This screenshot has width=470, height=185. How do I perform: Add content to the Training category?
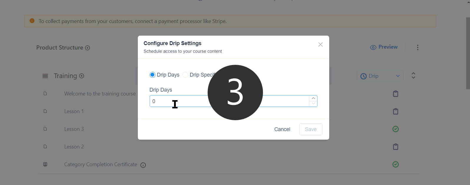pyautogui.click(x=82, y=76)
